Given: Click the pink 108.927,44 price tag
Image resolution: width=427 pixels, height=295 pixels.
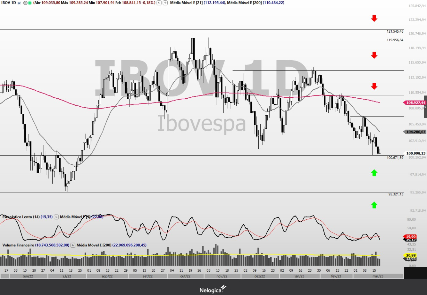Looking at the screenshot, I should pos(415,102).
